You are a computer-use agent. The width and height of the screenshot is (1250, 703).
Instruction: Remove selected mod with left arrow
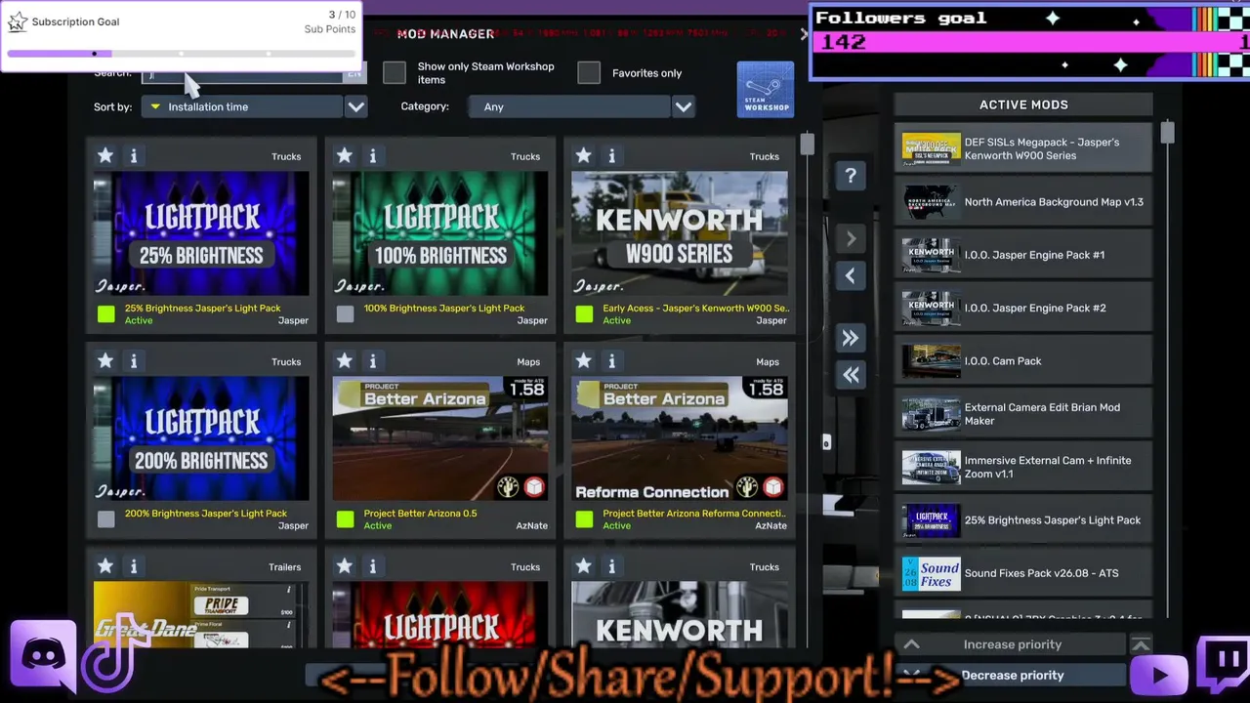(851, 276)
